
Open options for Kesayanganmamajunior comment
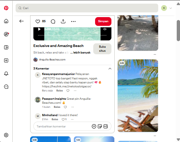(75, 91)
